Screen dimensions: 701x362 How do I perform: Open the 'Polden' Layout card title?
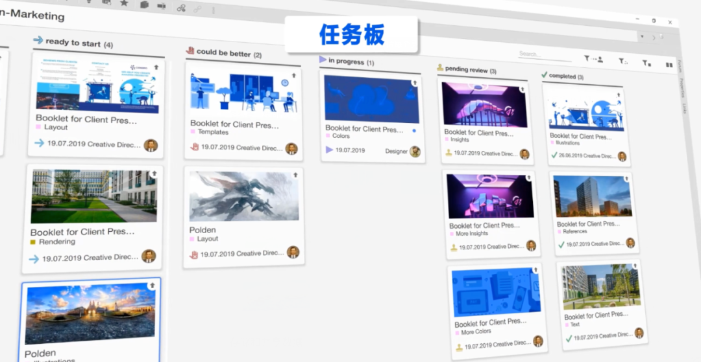click(x=203, y=230)
